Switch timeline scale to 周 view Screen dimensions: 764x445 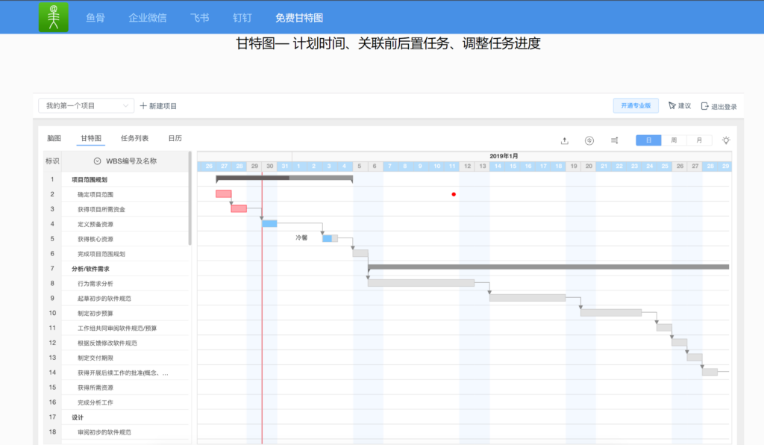[674, 140]
